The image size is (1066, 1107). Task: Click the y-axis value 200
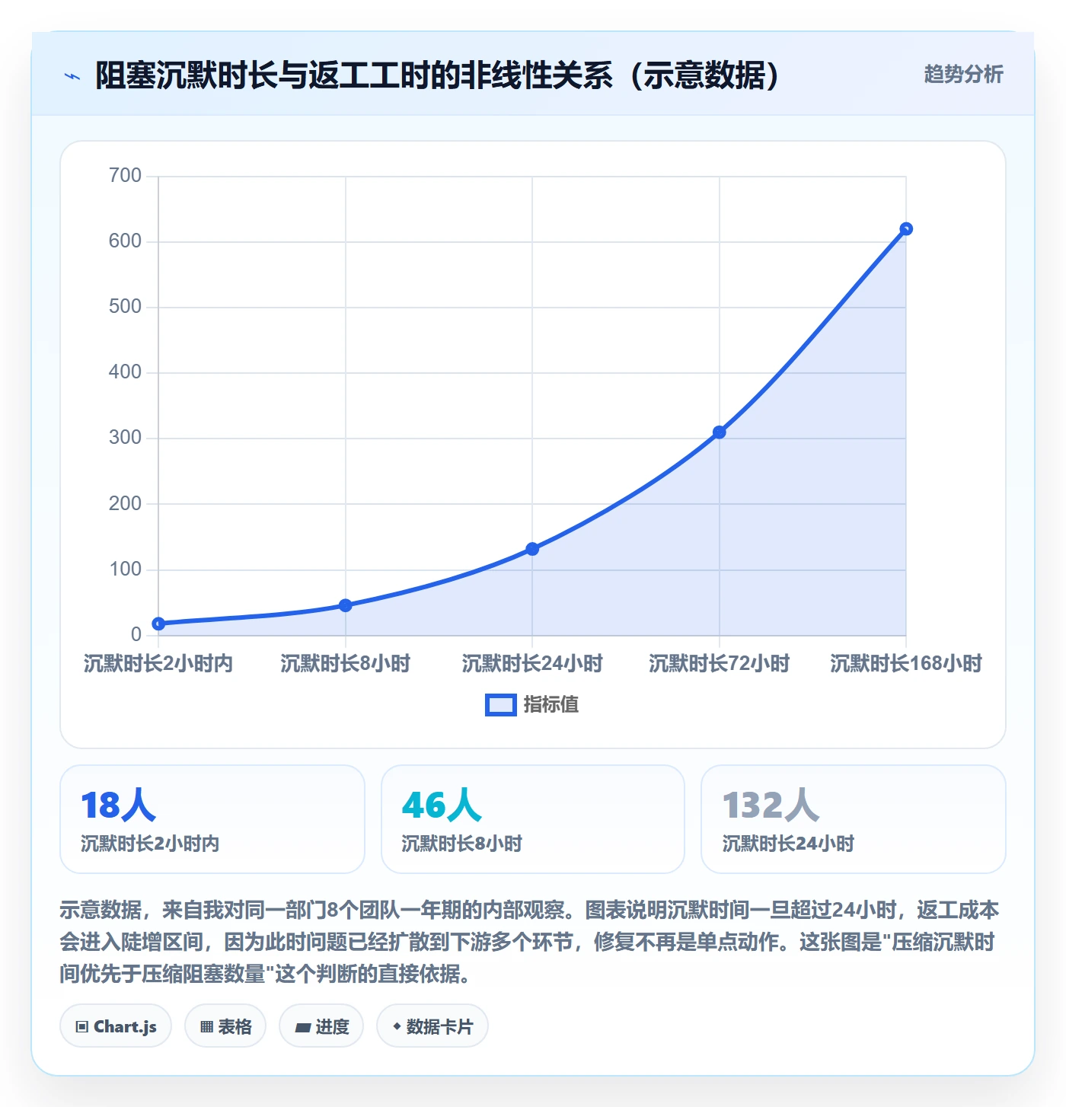pyautogui.click(x=125, y=503)
